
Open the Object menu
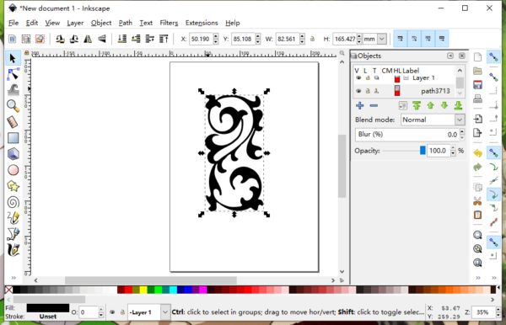tap(101, 23)
